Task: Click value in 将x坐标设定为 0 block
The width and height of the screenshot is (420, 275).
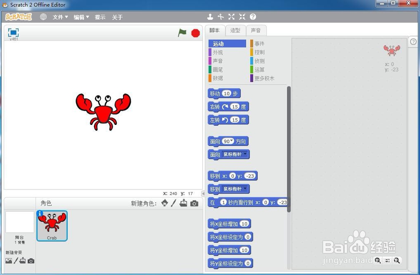Action: click(248, 237)
